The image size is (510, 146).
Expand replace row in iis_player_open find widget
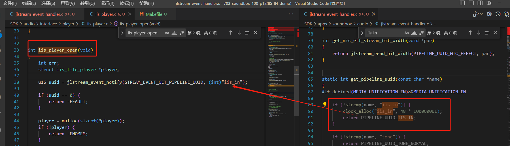(122, 33)
